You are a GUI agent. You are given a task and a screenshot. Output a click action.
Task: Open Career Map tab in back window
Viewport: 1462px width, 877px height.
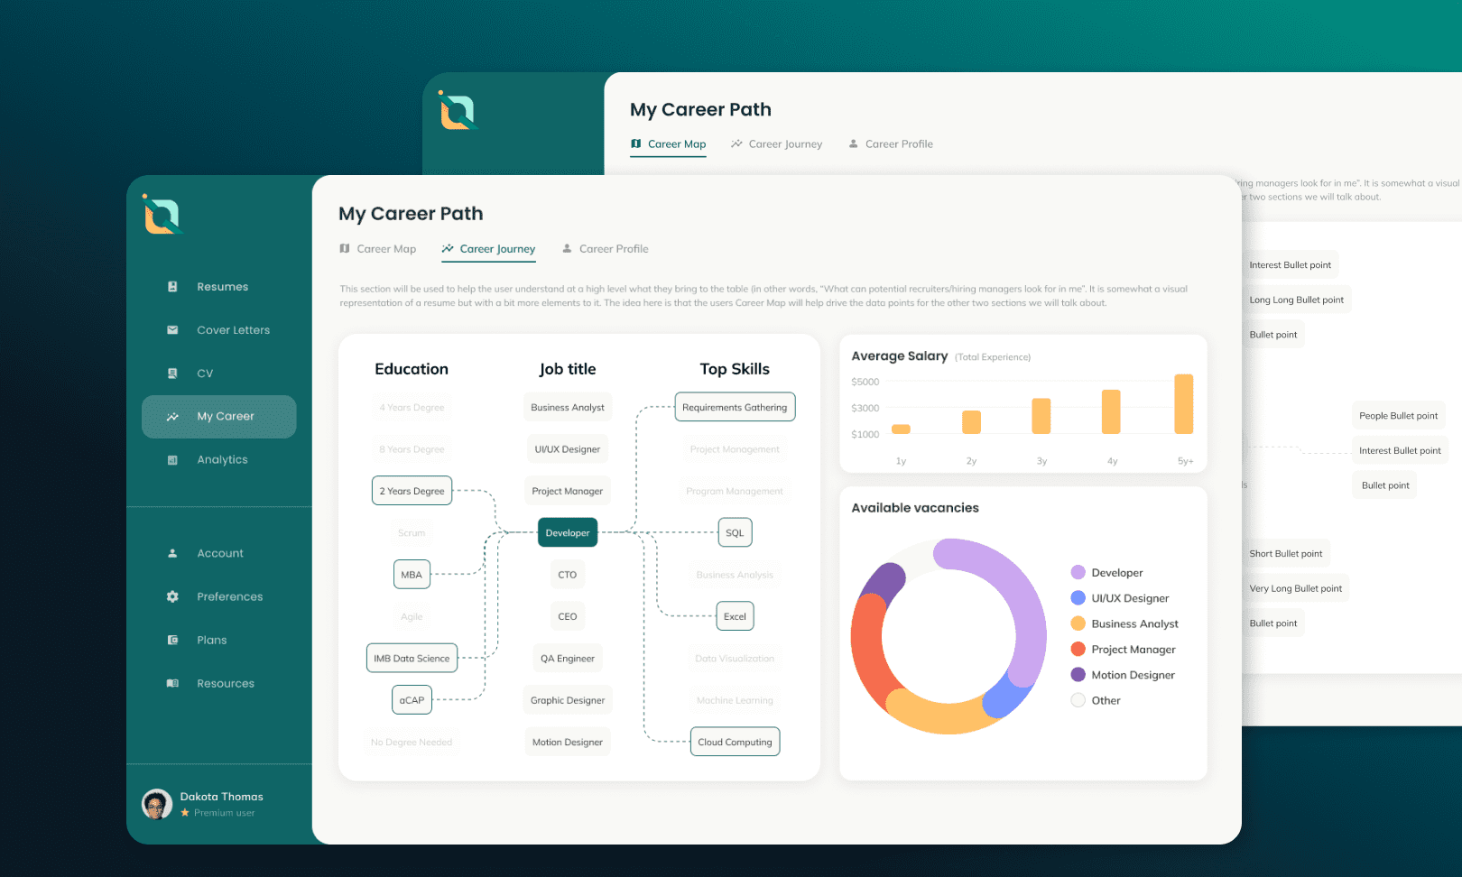668,144
